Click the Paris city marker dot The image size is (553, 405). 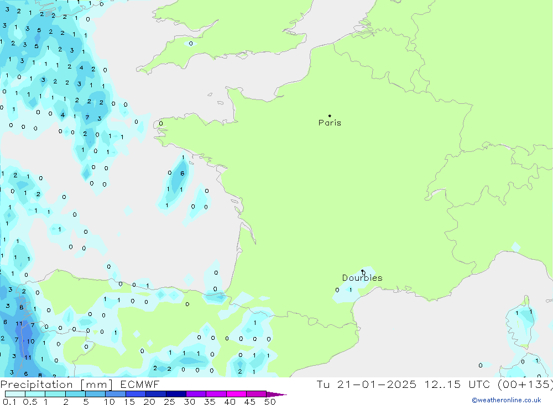pos(330,116)
